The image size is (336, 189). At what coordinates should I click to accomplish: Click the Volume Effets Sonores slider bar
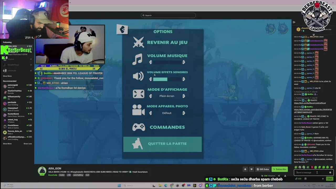[167, 79]
